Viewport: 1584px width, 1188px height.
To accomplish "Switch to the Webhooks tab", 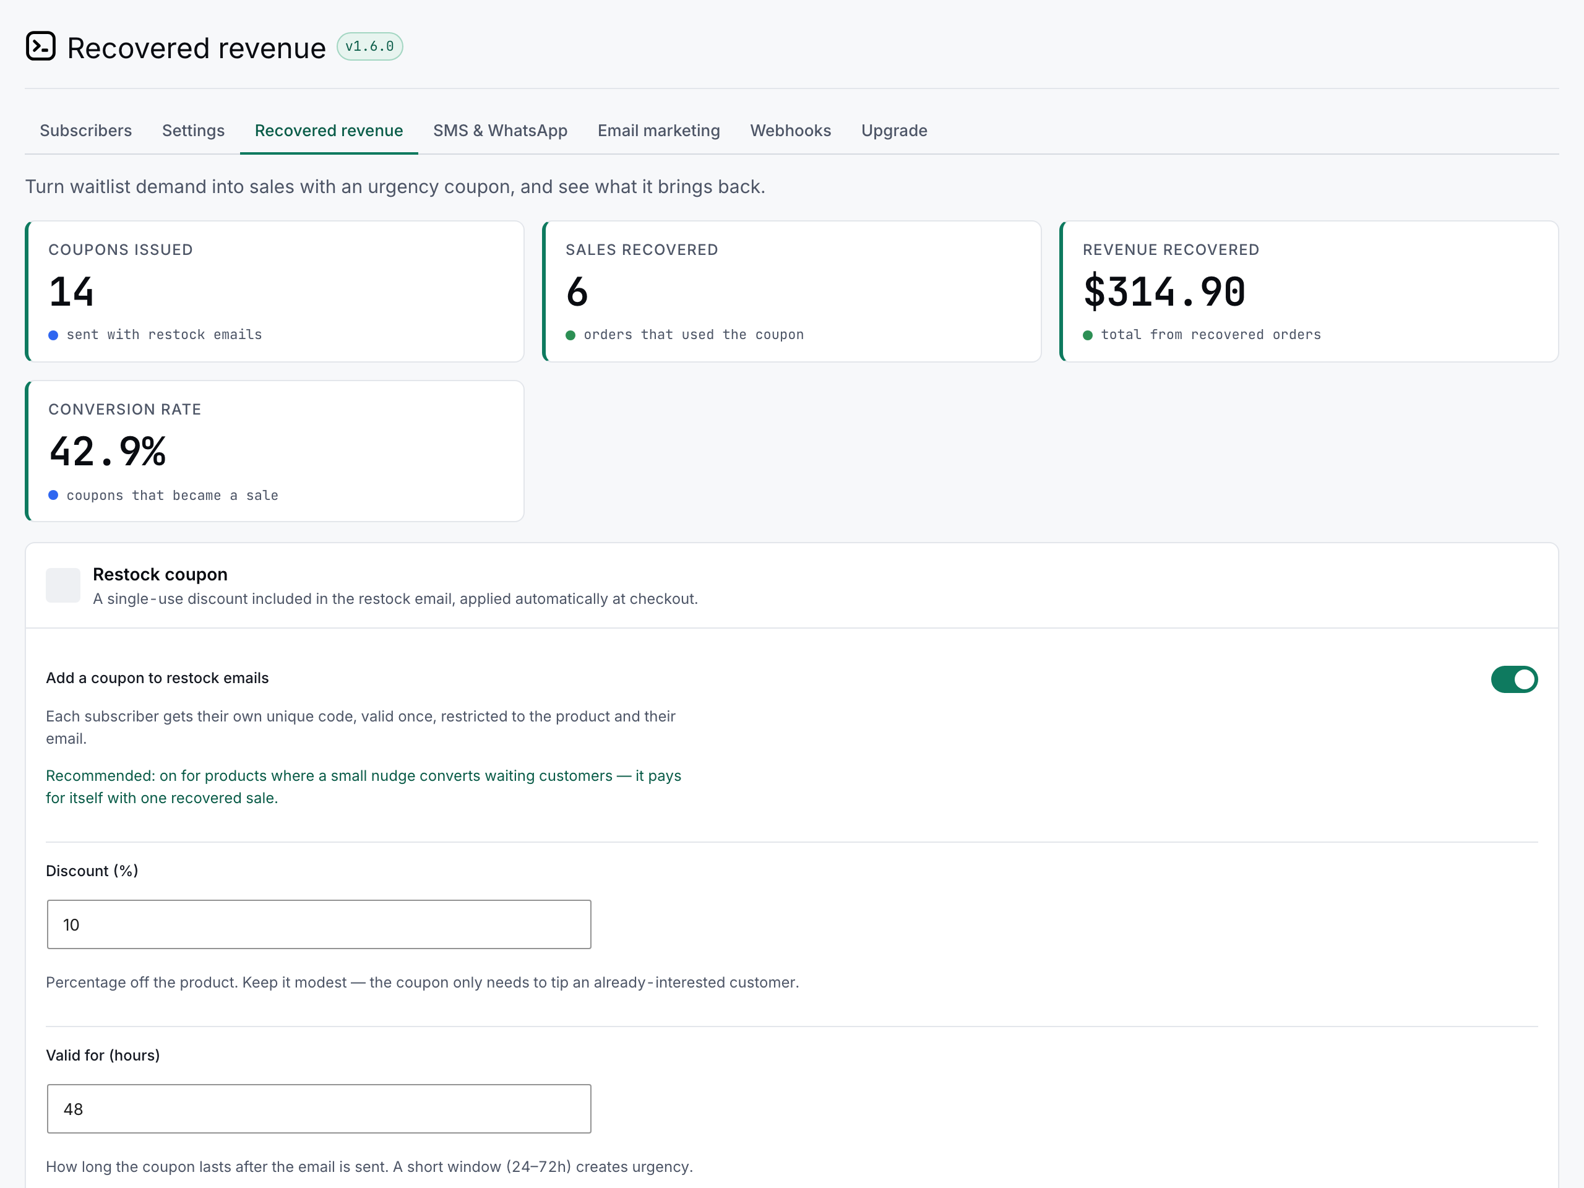I will (791, 131).
